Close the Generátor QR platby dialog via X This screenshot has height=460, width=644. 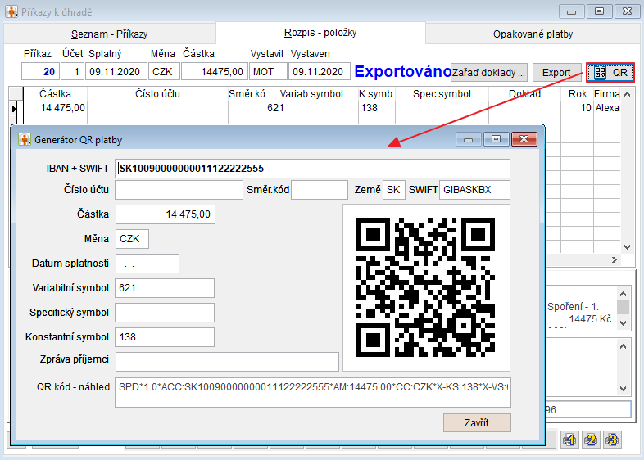pyautogui.click(x=524, y=139)
